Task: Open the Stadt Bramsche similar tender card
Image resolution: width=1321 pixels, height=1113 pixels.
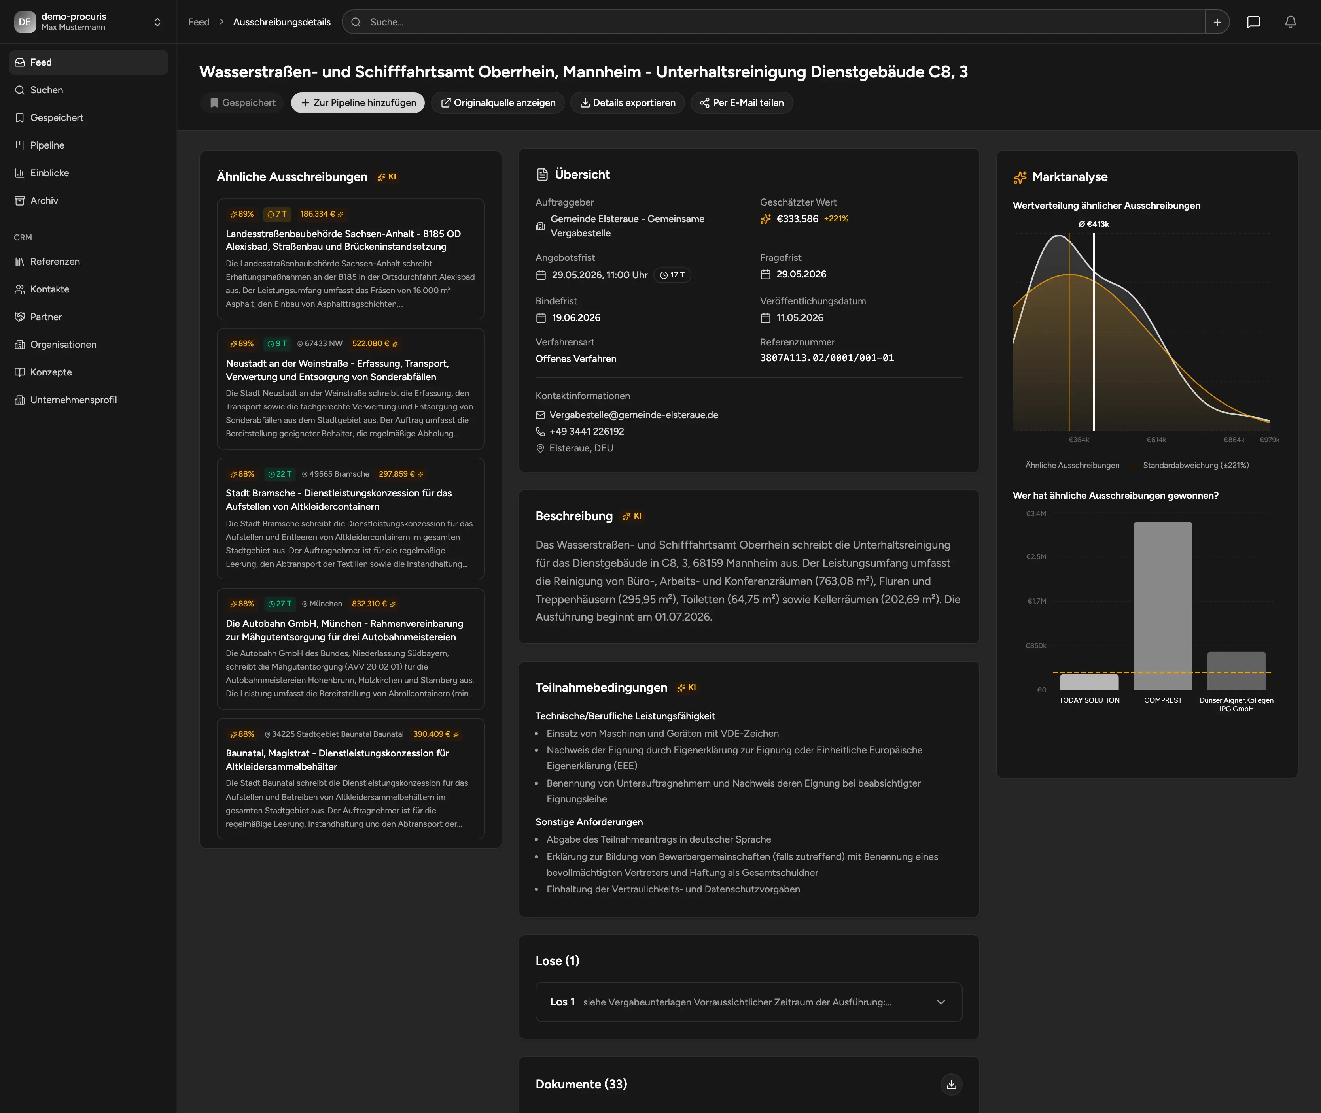Action: pos(350,519)
